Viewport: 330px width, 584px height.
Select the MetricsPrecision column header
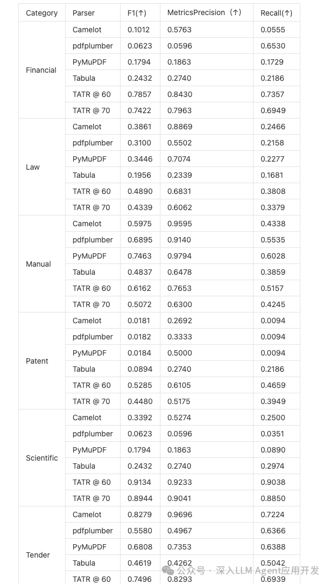(x=205, y=13)
